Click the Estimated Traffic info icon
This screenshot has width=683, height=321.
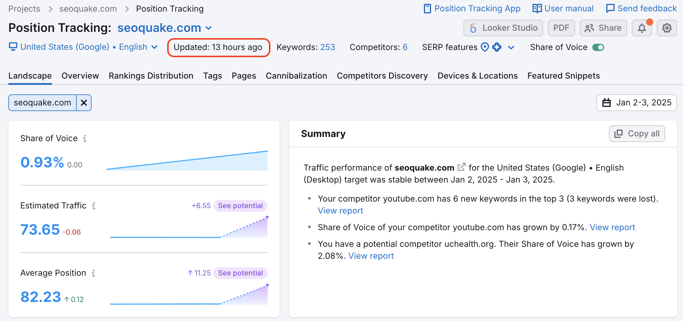pos(94,206)
